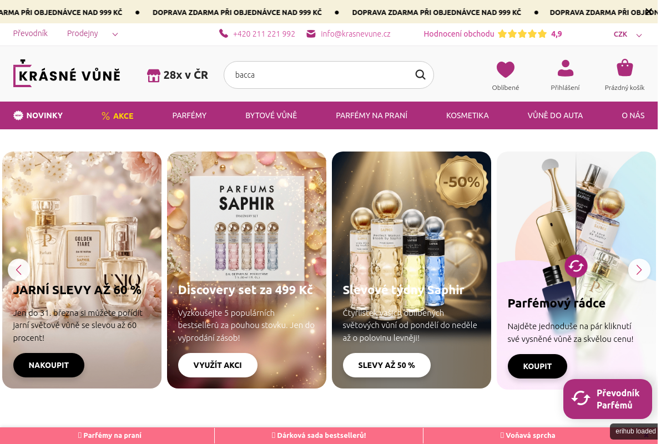This screenshot has height=444, width=666.
Task: Focus the search field containing bacca
Action: pos(329,74)
